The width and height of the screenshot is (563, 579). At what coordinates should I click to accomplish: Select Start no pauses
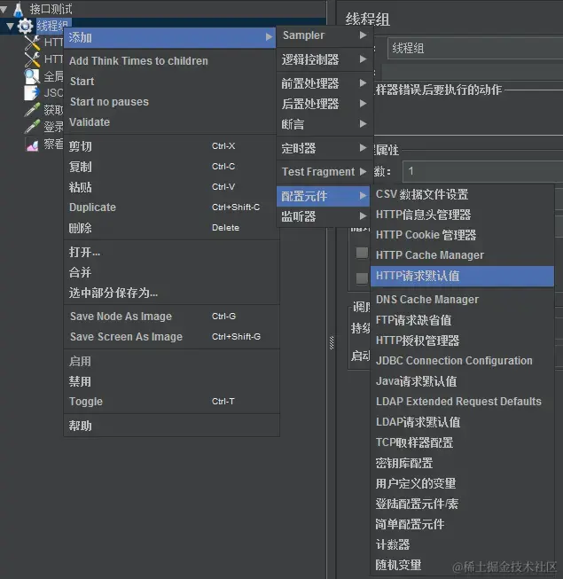[x=170, y=102]
